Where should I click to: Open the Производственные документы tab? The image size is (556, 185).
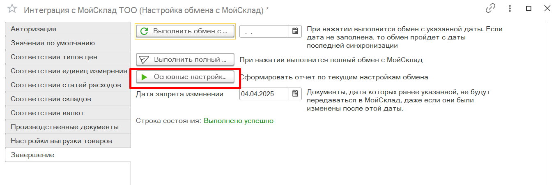[68, 127]
